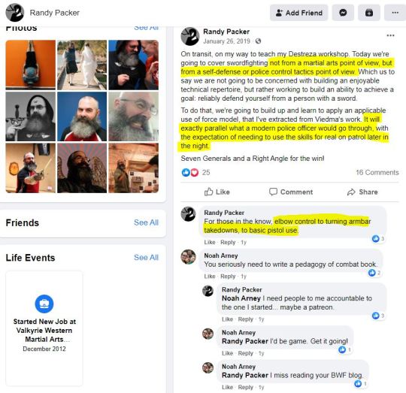
Task: Open Messenger chat icon in header
Action: coord(343,13)
